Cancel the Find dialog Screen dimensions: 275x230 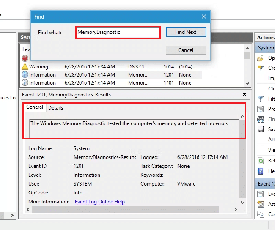[x=186, y=50]
